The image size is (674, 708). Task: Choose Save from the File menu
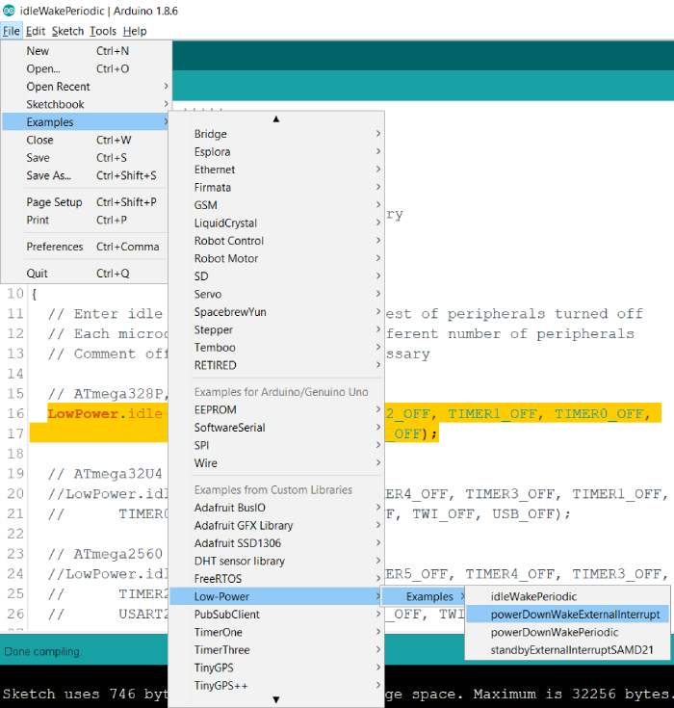86,158
